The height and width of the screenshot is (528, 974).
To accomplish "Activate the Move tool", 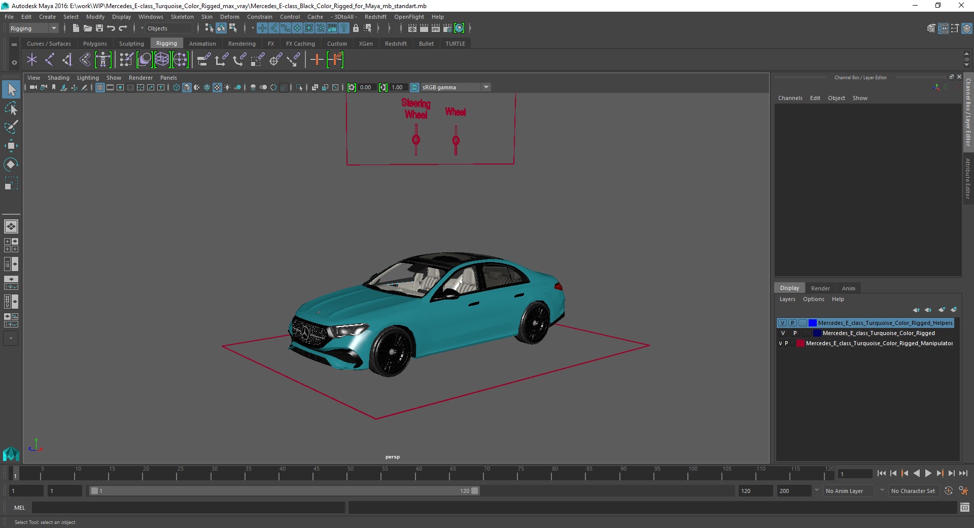I will pos(11,146).
